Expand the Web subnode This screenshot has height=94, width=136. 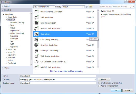tap(9, 25)
